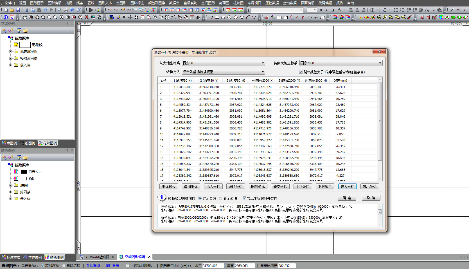Click the center align icon
The height and width of the screenshot is (269, 469).
pos(357,10)
